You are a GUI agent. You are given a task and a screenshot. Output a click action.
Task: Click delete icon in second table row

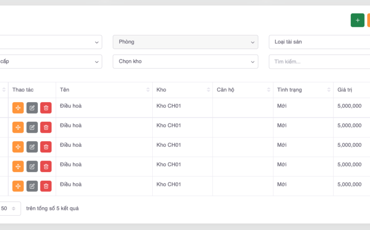click(46, 127)
